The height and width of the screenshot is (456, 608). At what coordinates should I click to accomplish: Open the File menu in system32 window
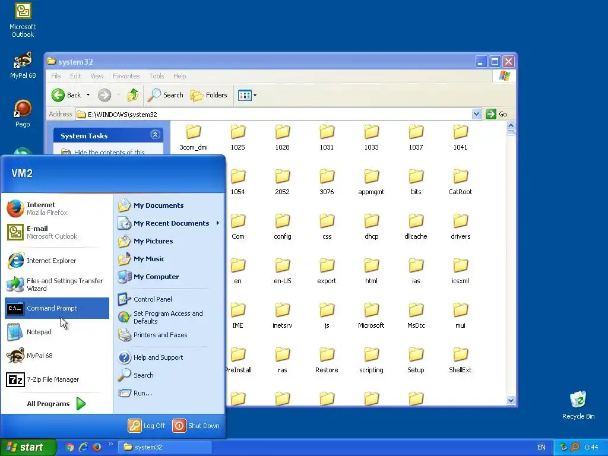pyautogui.click(x=56, y=76)
